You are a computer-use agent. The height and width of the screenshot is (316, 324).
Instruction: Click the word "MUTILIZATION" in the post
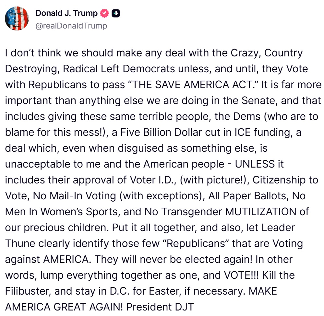[x=261, y=211]
